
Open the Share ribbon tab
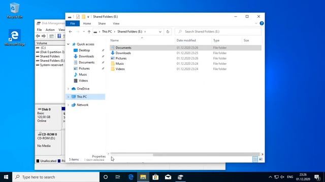pyautogui.click(x=102, y=24)
